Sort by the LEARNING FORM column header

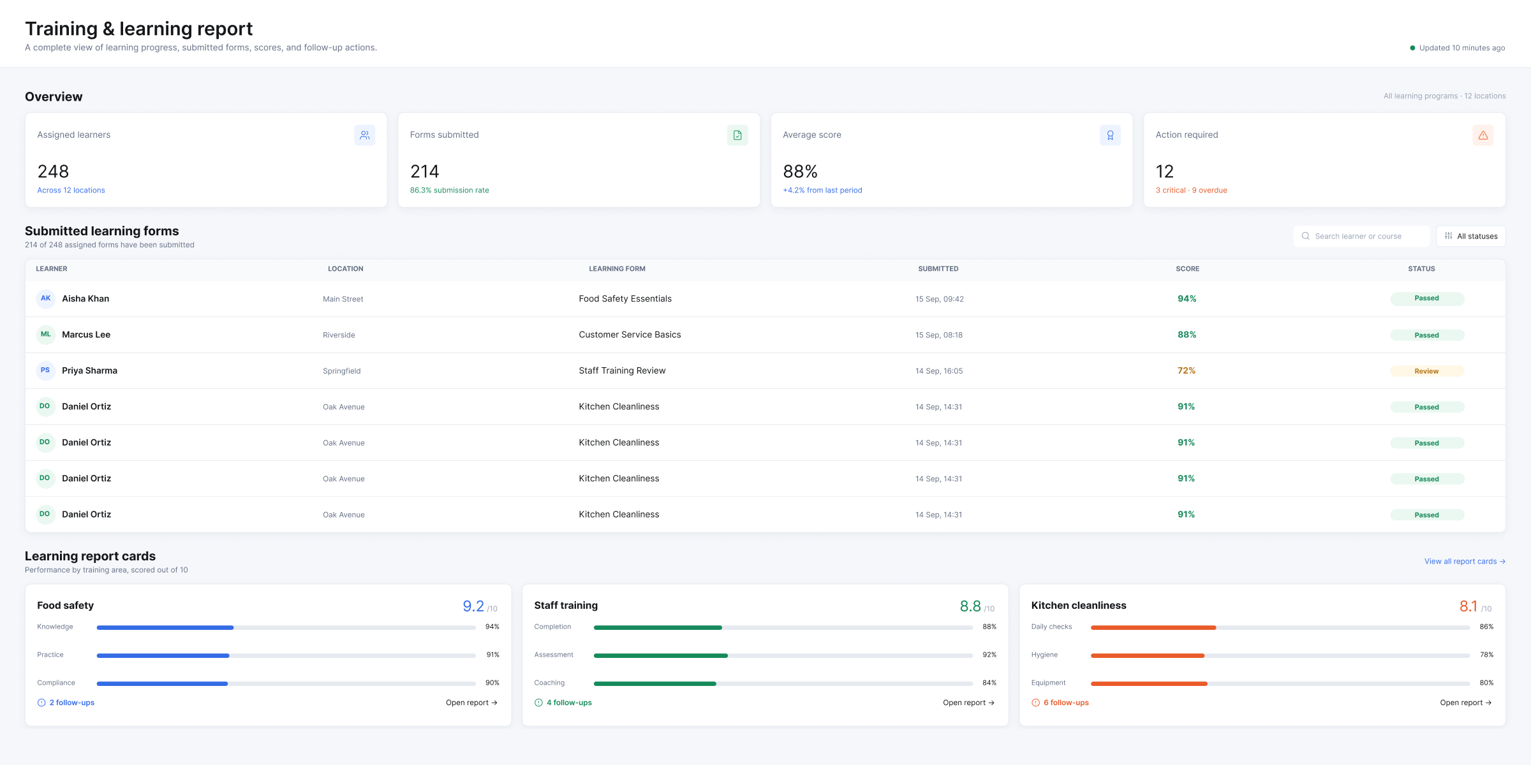(x=617, y=269)
